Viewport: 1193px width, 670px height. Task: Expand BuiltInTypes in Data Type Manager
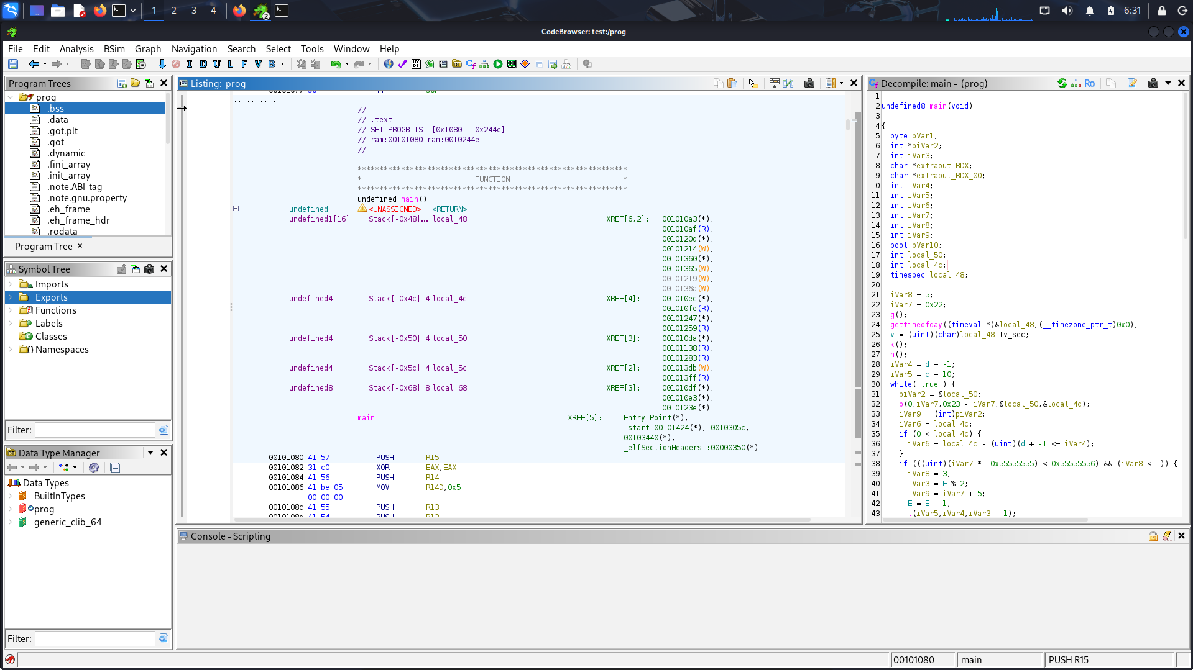click(10, 496)
